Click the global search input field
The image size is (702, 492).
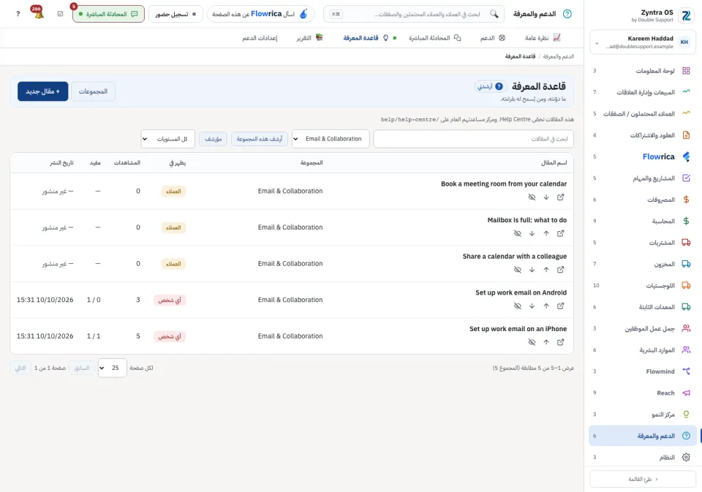(x=414, y=14)
